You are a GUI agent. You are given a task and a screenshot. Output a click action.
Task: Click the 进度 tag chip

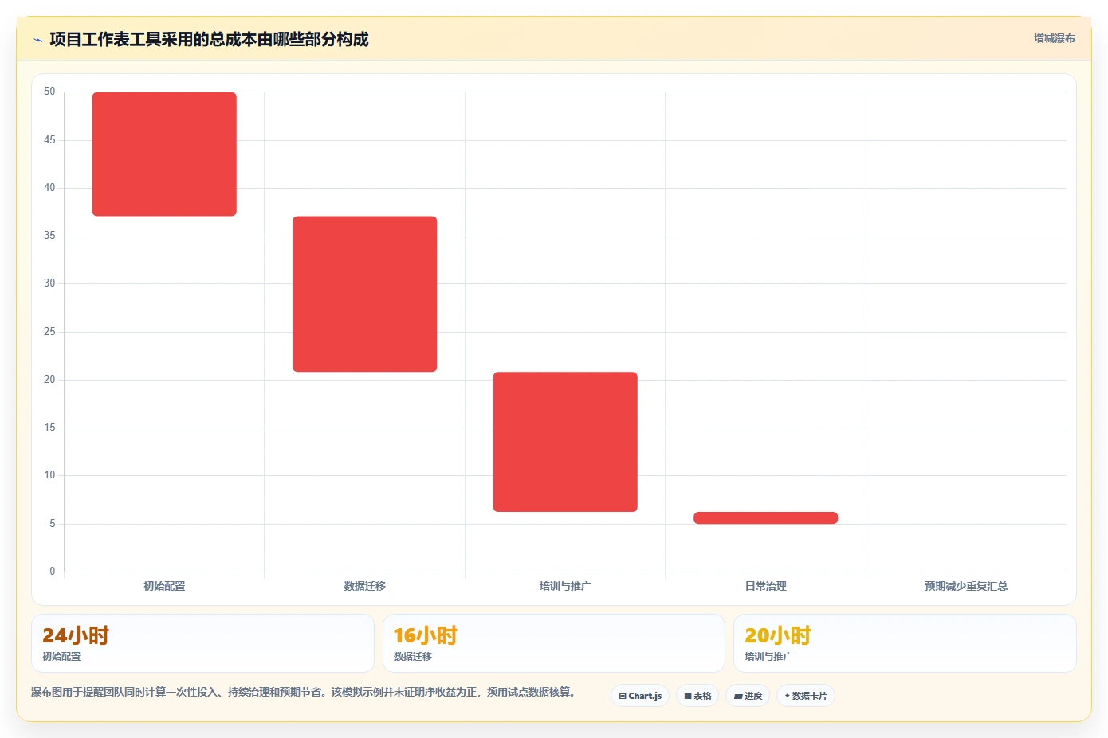coord(748,696)
